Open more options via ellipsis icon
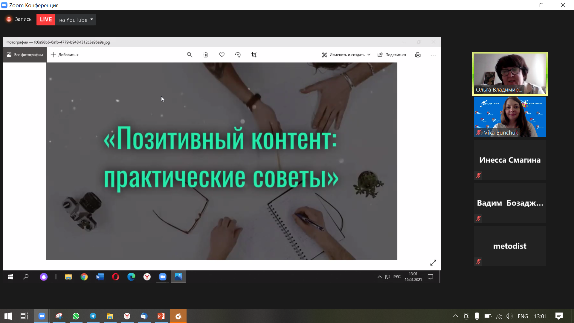Image resolution: width=574 pixels, height=323 pixels. 433,55
